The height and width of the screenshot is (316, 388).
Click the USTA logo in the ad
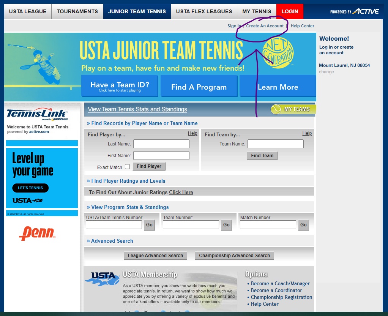28,200
